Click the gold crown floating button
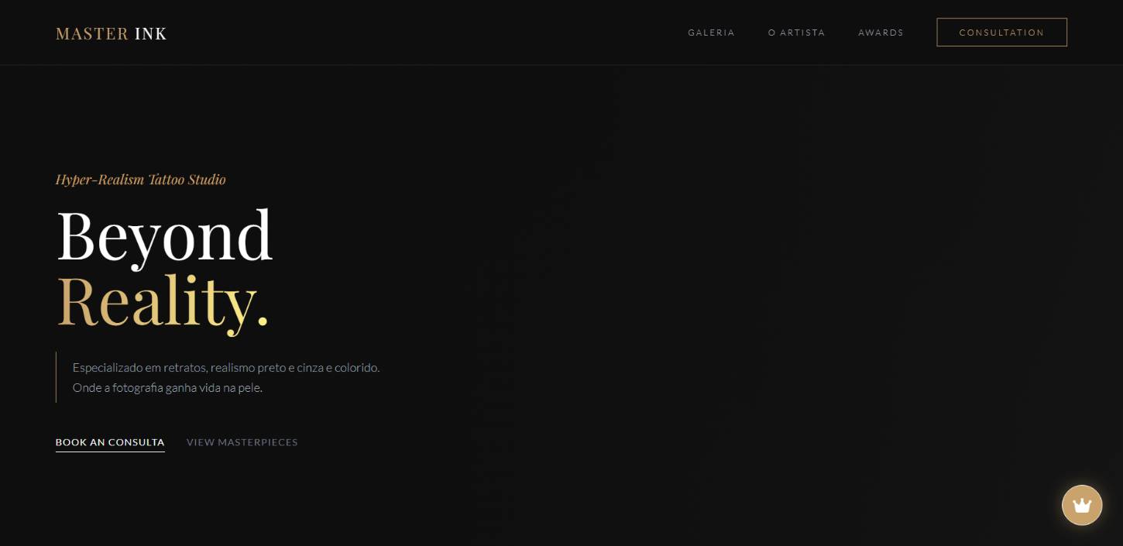The height and width of the screenshot is (546, 1123). point(1081,505)
